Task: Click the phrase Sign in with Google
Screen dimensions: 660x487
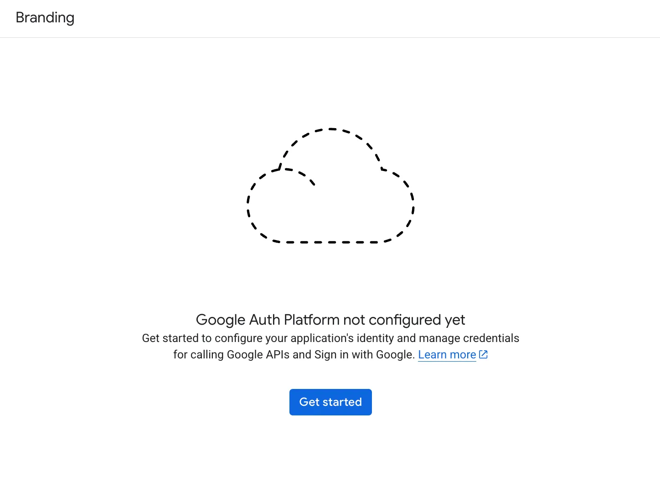Action: tap(362, 354)
